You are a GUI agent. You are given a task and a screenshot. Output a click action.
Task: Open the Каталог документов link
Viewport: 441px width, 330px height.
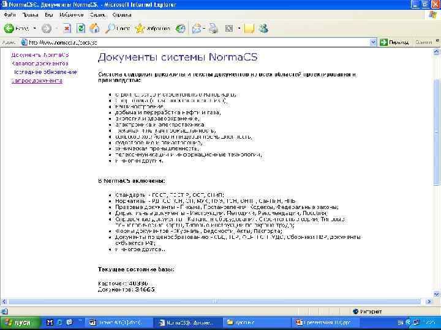40,64
